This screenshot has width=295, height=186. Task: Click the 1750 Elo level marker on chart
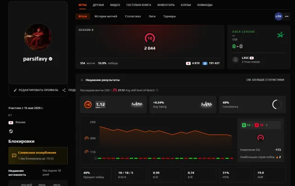(87, 152)
